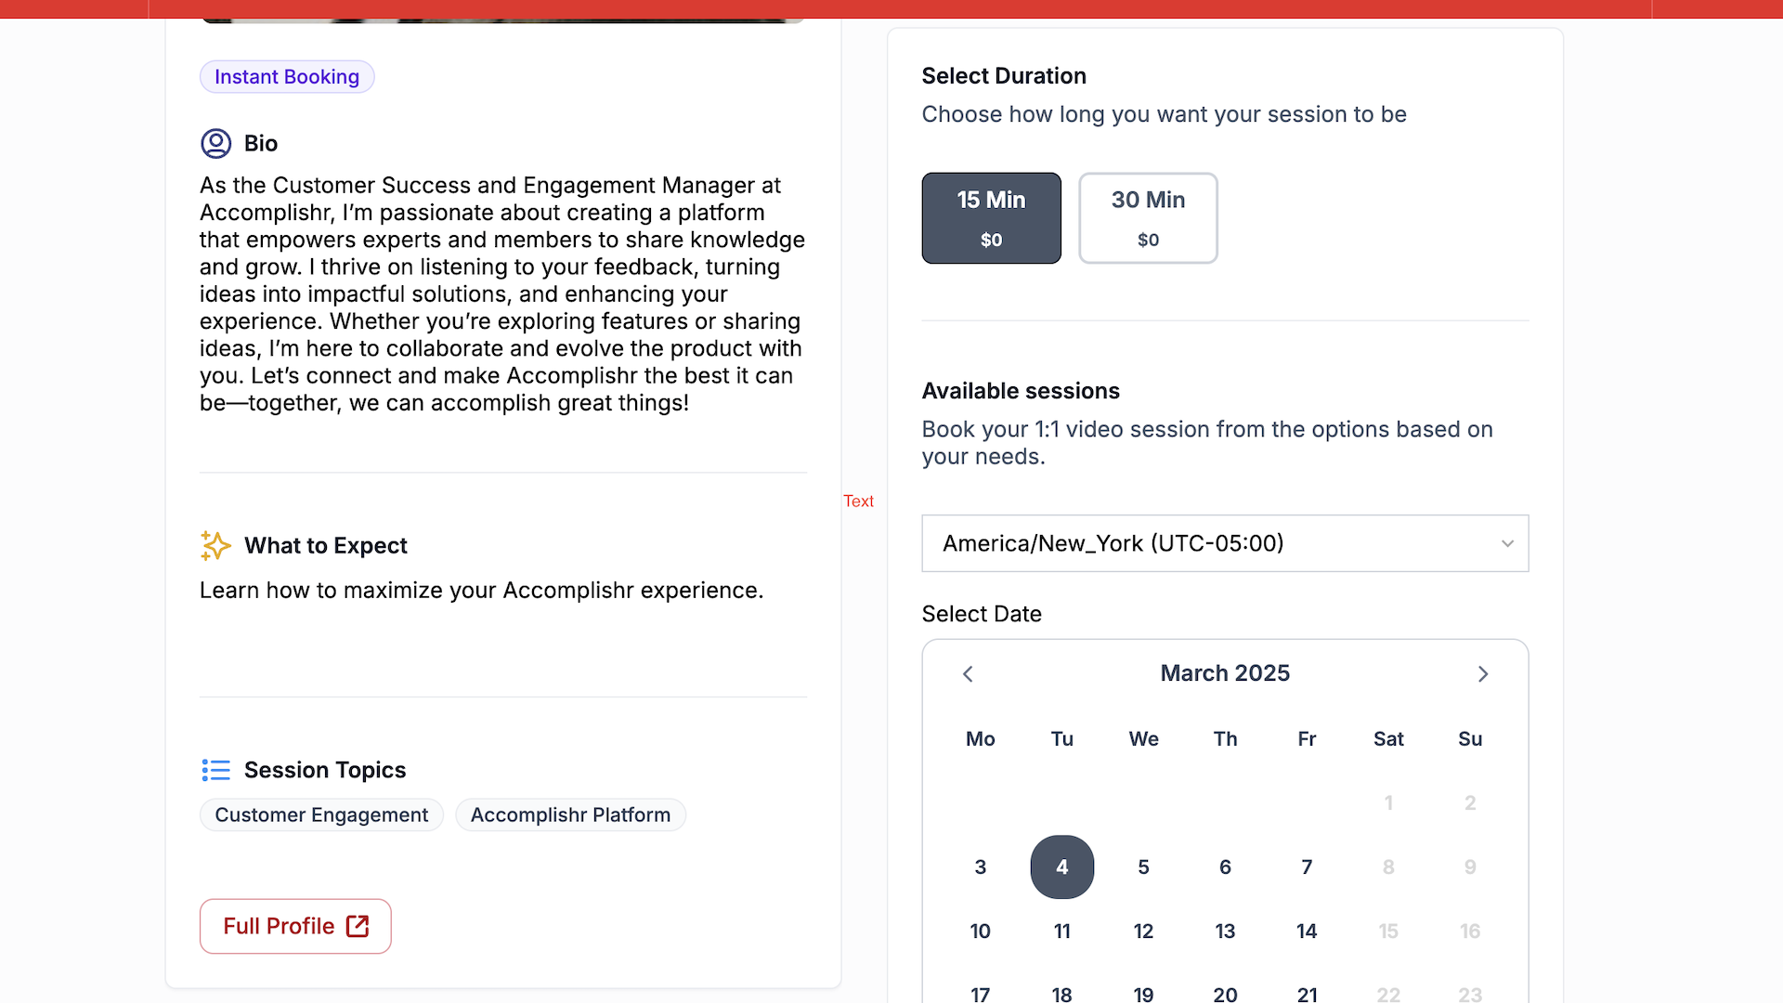1783x1003 pixels.
Task: Click 'Book your 1:1 video session' text
Action: 1207,443
